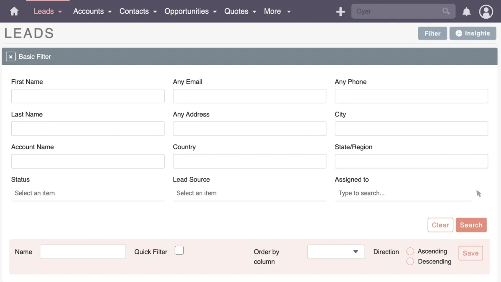This screenshot has width=501, height=282.
Task: Clear the current filter values
Action: [440, 225]
